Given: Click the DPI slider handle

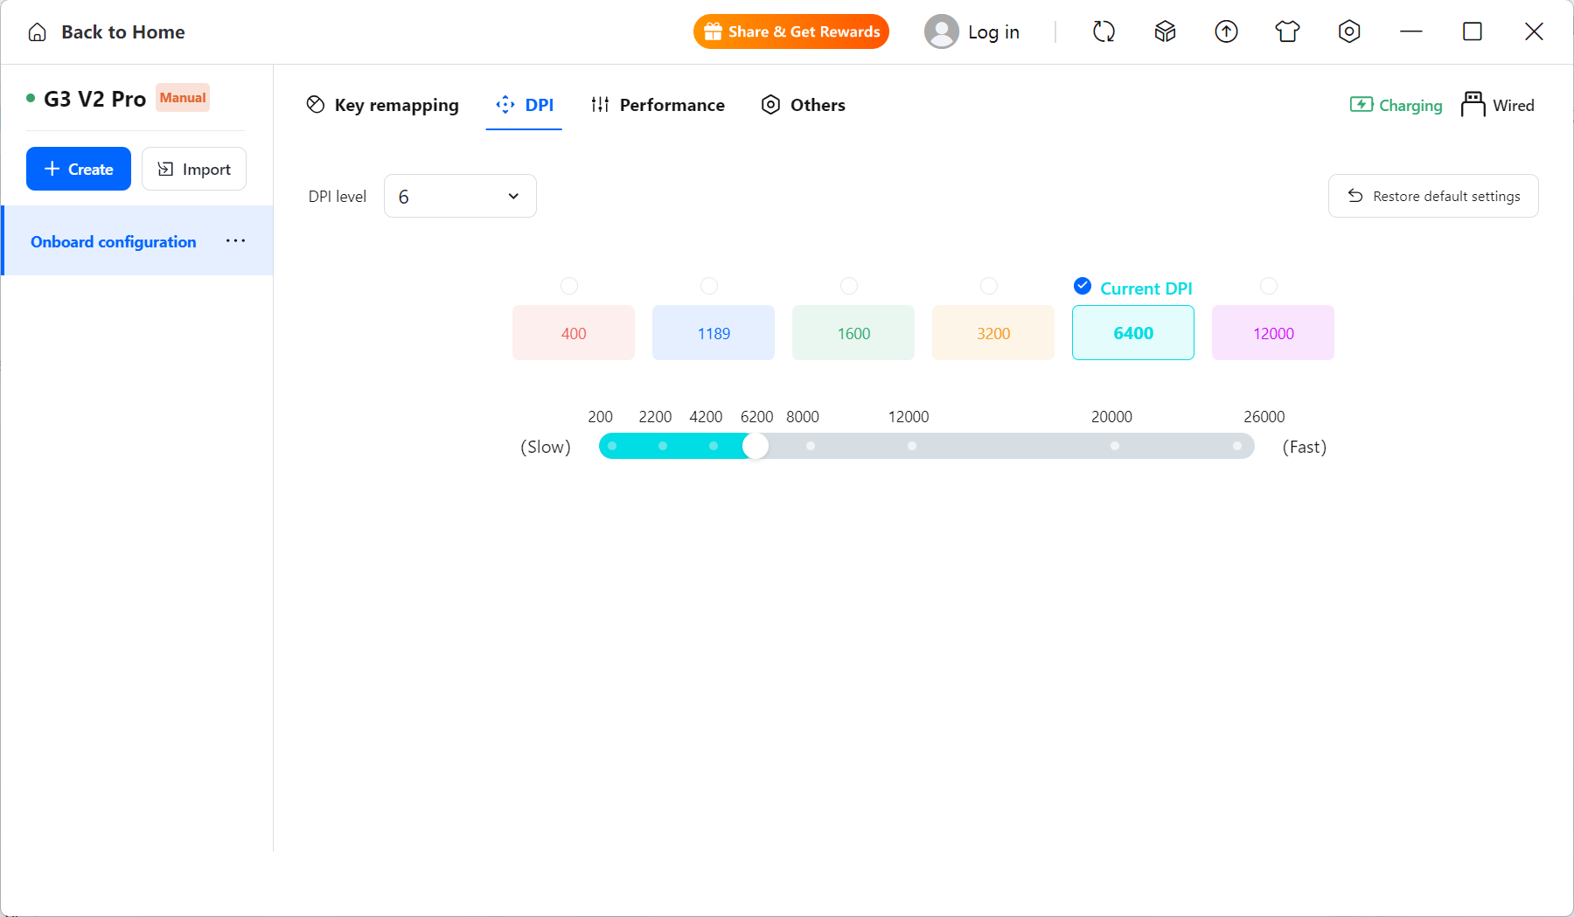Looking at the screenshot, I should pos(756,446).
